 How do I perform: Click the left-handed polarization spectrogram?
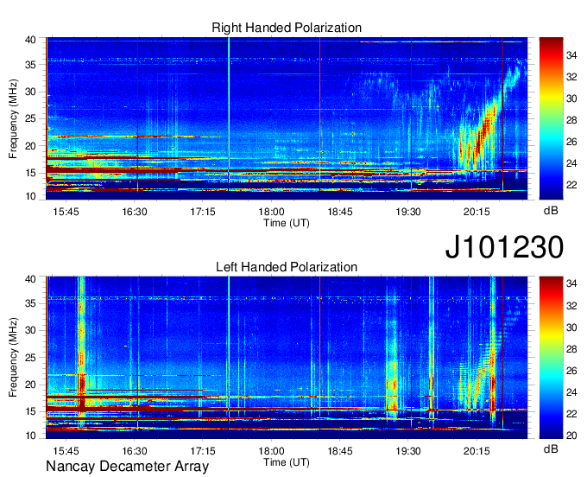pyautogui.click(x=287, y=358)
